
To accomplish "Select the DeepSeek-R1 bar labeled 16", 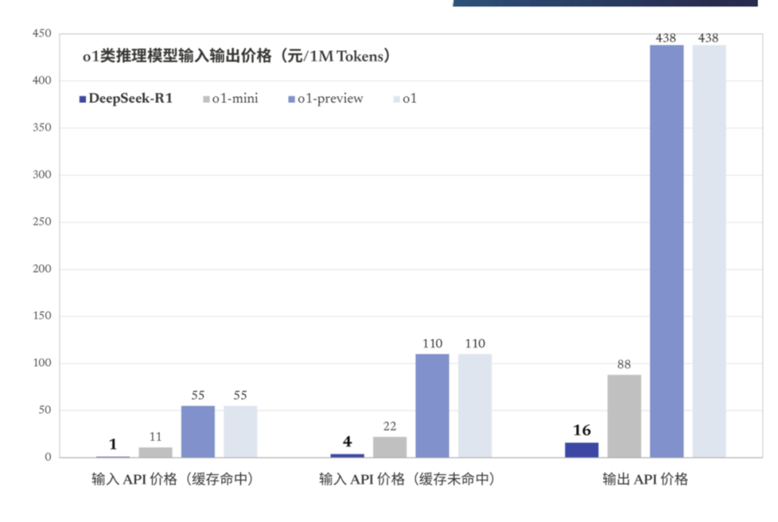I will click(582, 450).
